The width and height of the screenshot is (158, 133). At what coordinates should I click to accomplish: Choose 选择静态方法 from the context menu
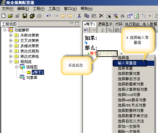coord(133,79)
